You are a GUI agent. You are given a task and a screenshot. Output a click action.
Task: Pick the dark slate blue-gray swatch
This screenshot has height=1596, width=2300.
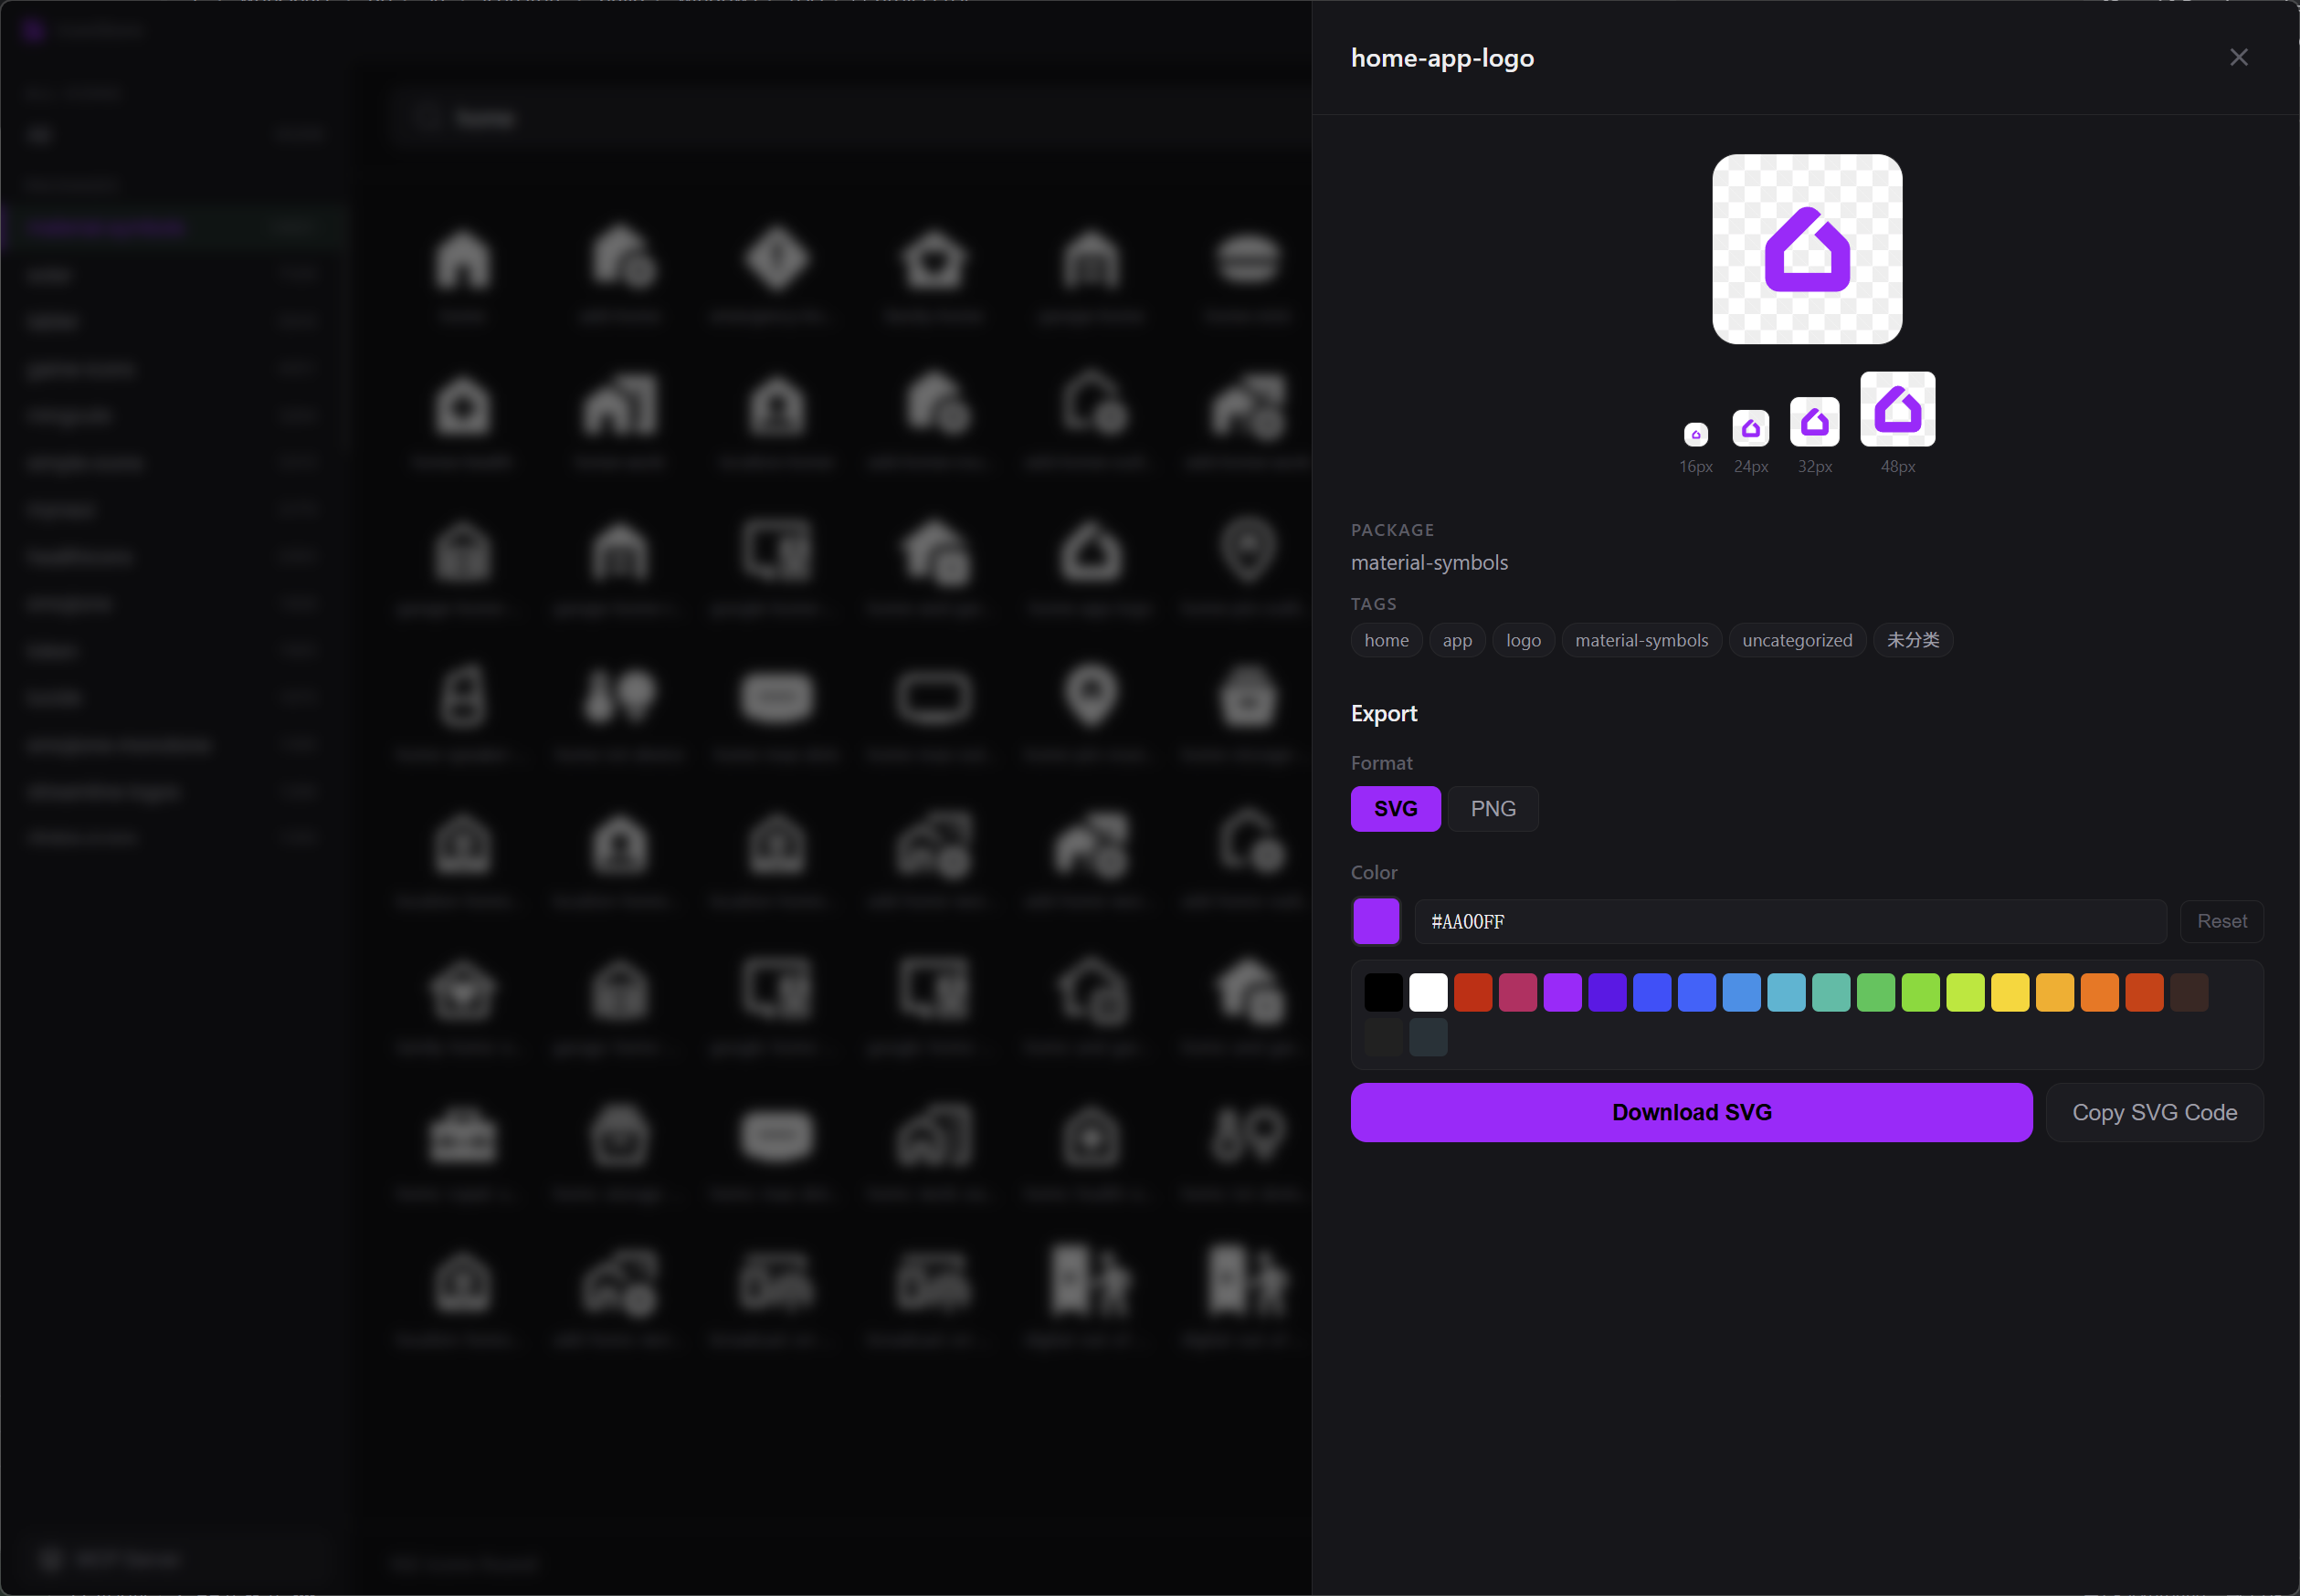pos(1428,1037)
